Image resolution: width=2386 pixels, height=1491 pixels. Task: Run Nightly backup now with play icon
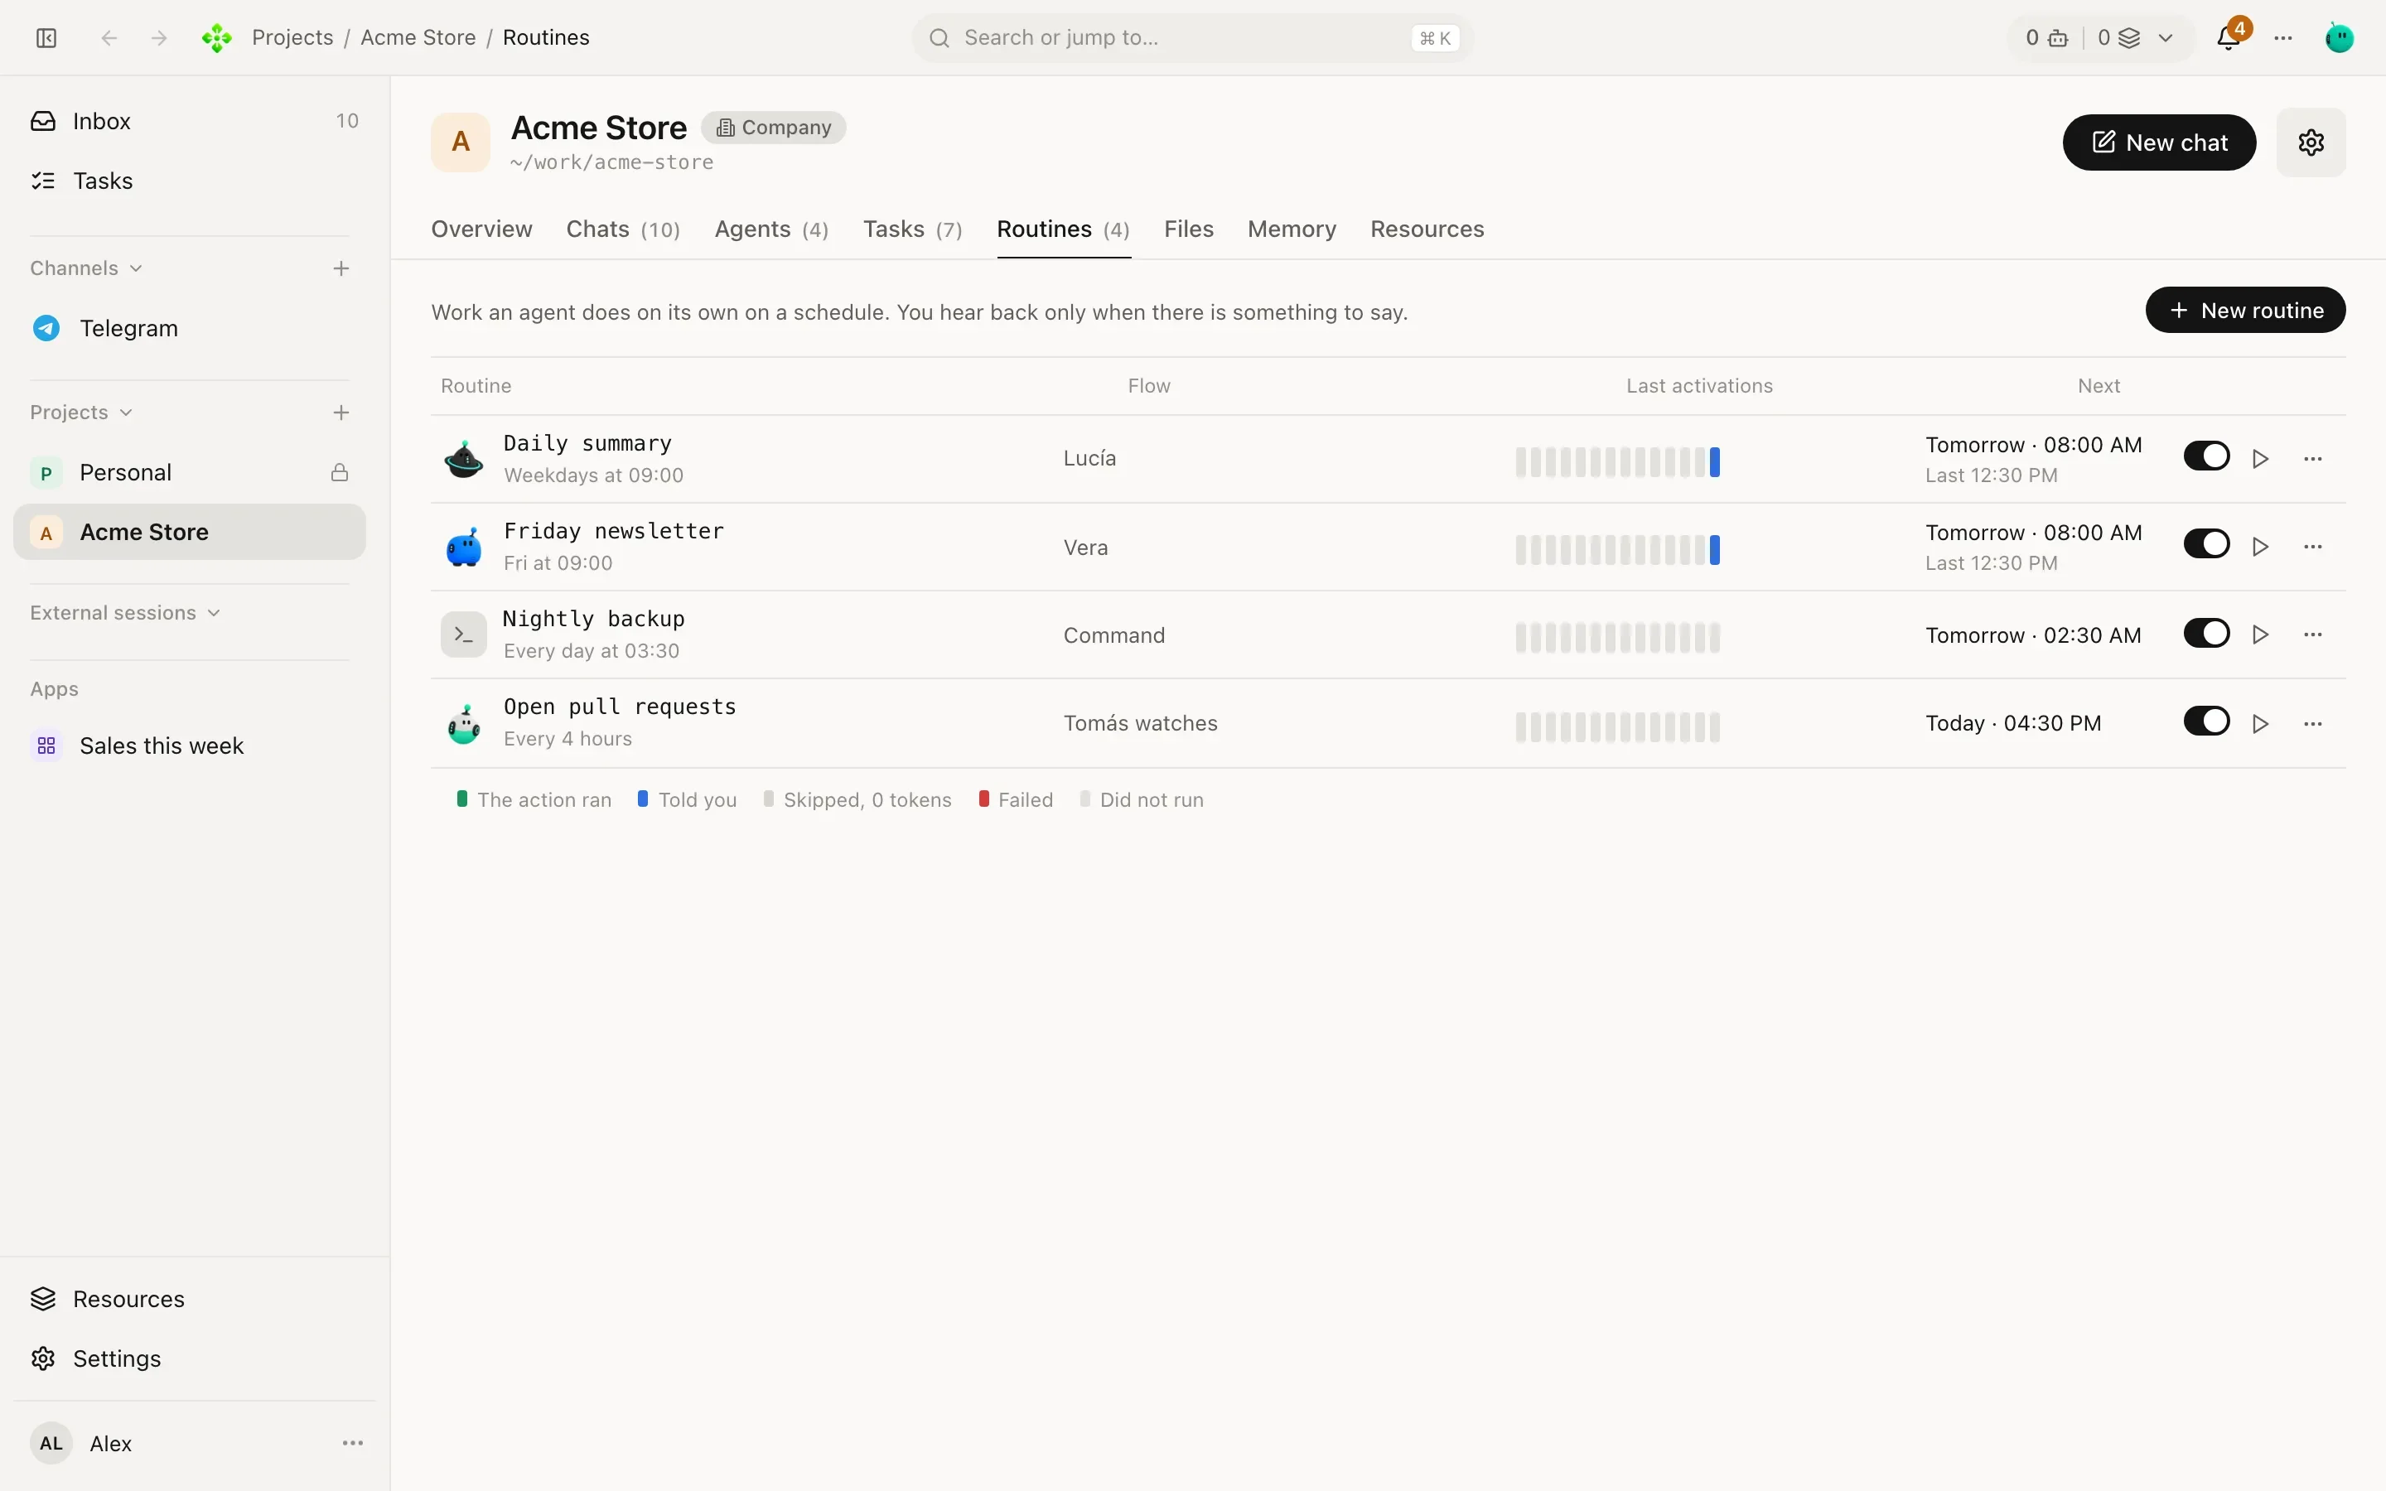[2261, 634]
